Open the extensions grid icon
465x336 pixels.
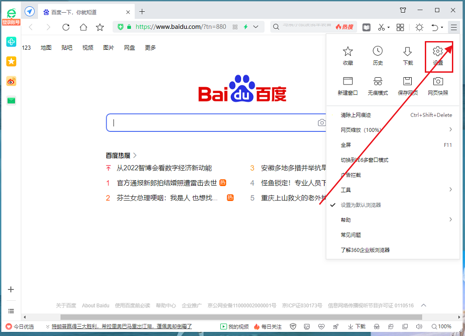coord(400,27)
